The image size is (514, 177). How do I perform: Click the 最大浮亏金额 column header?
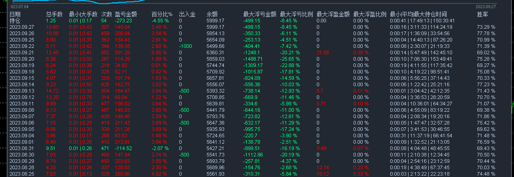260,14
